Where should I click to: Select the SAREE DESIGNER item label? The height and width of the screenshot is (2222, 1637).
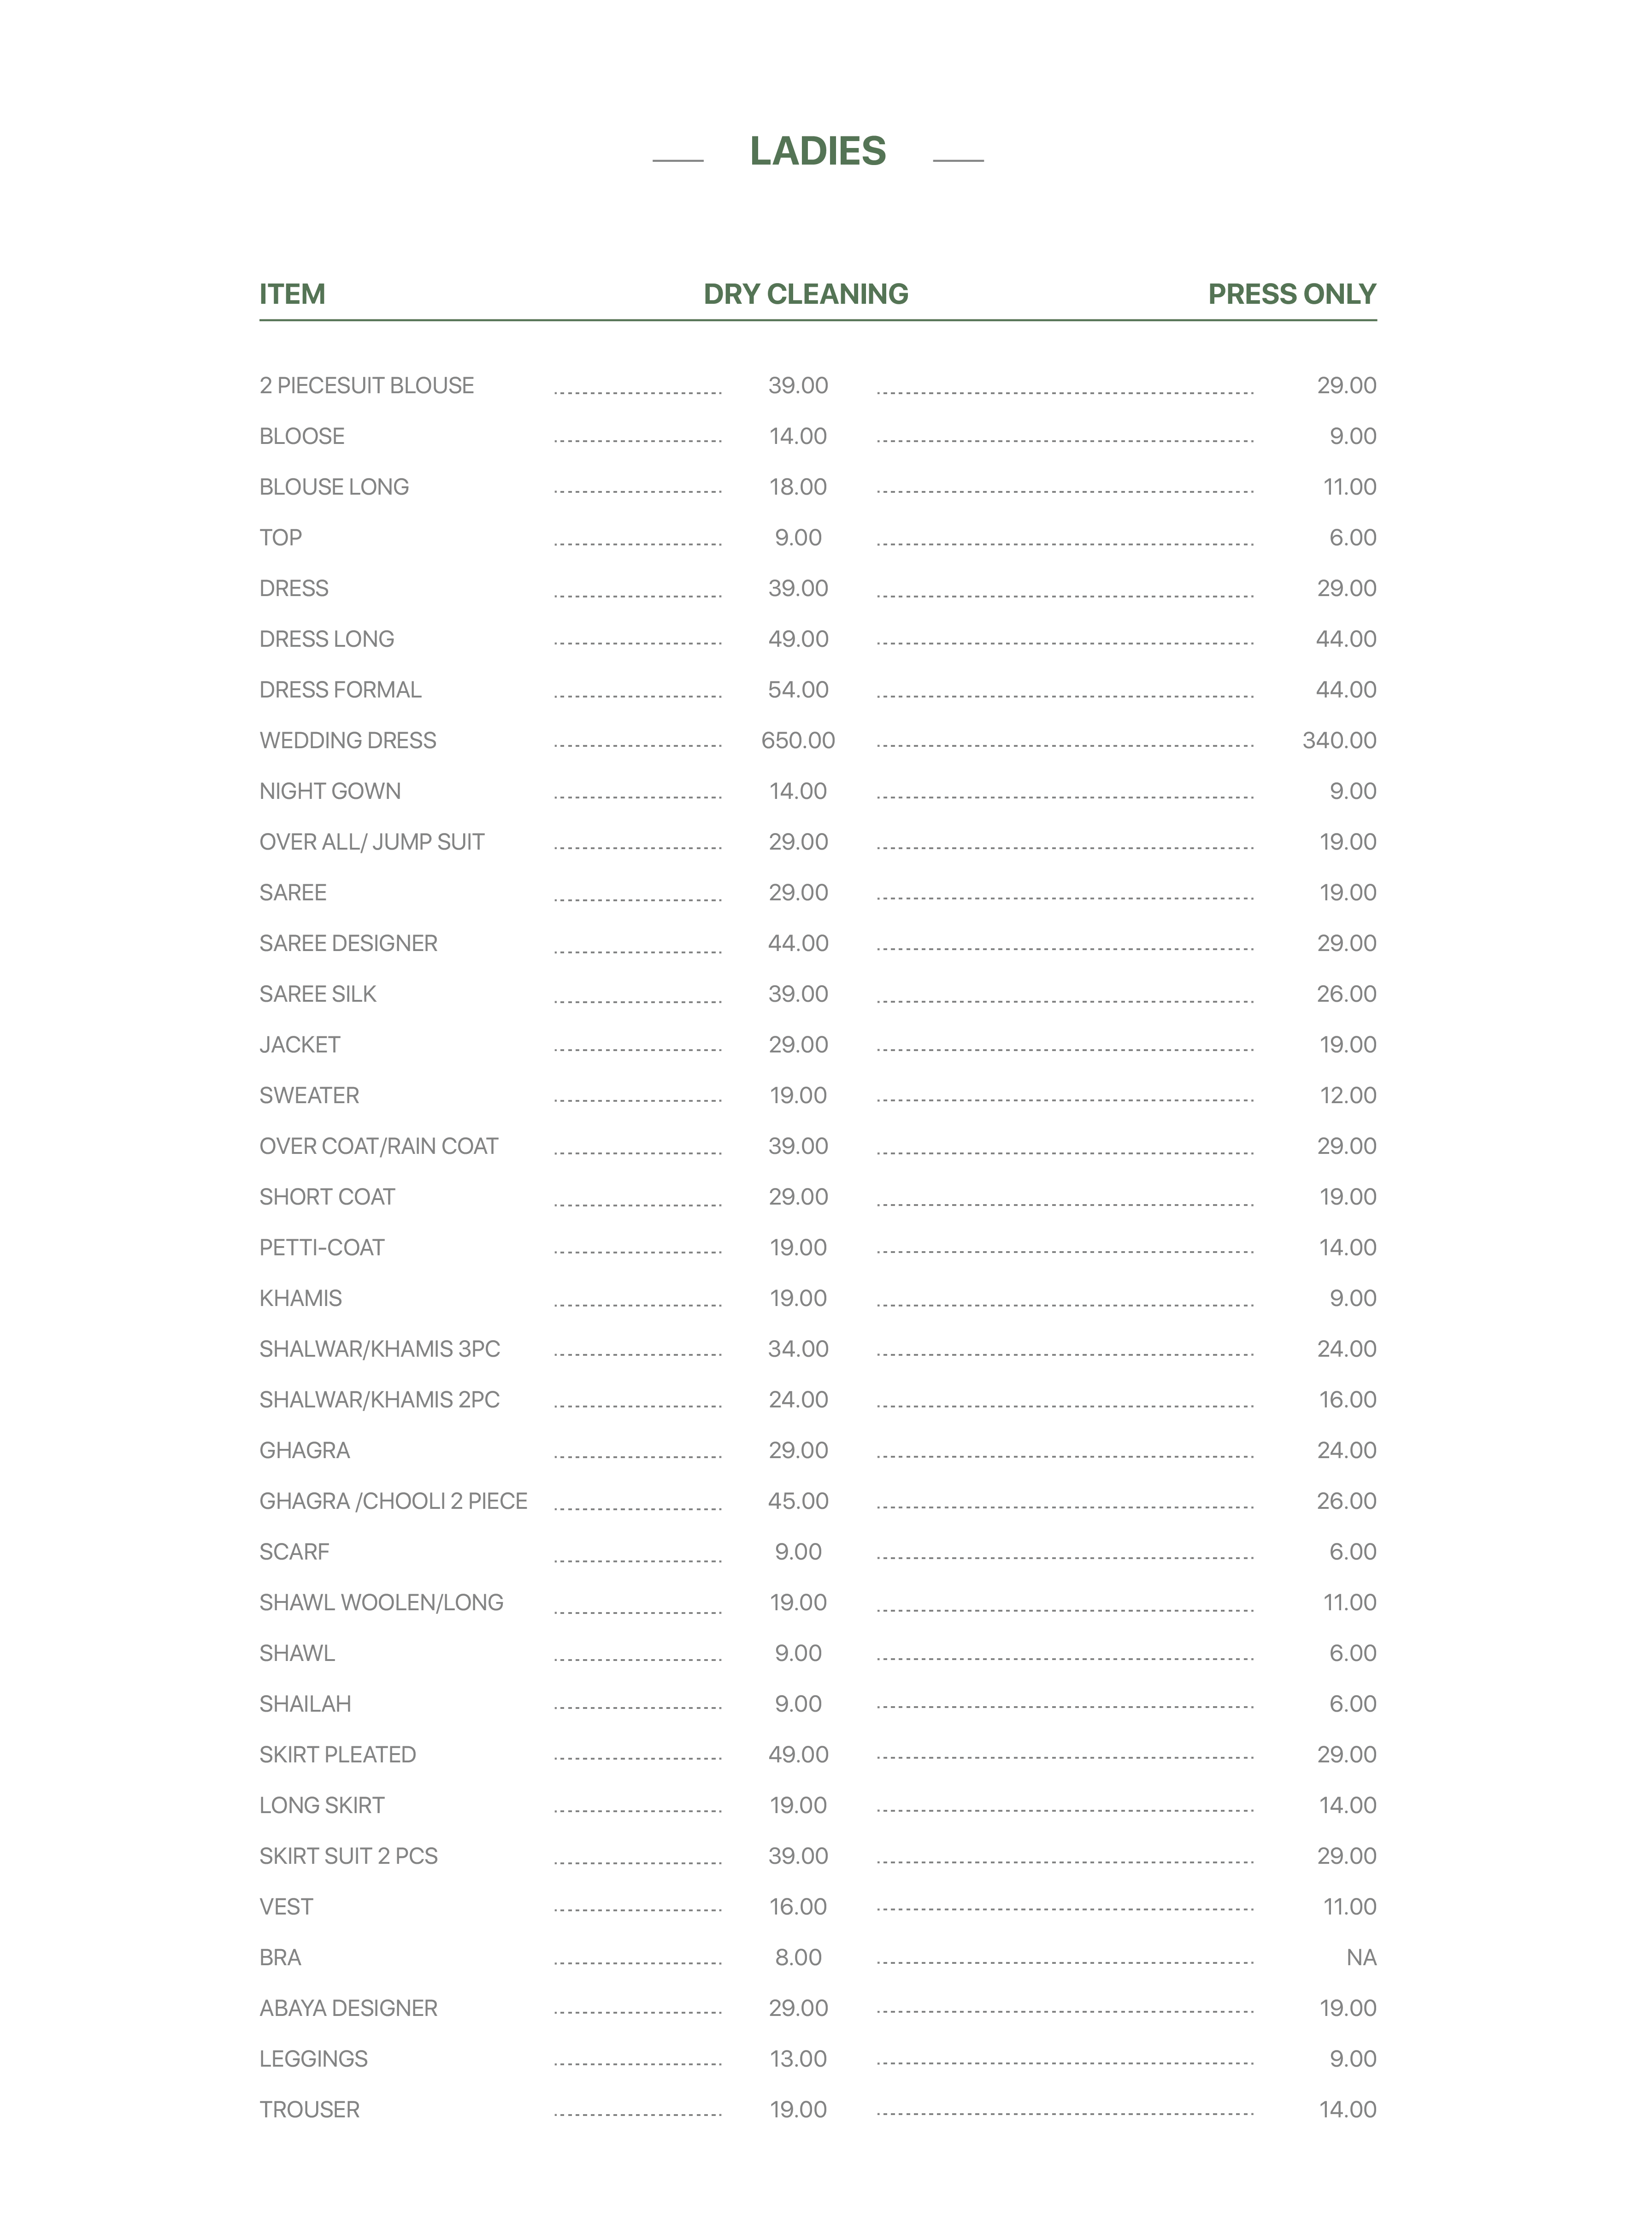(348, 944)
